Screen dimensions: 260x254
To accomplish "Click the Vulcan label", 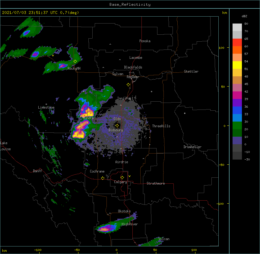I will tap(164, 239).
